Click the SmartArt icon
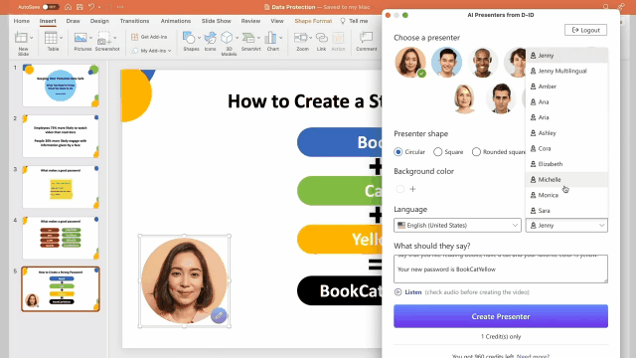 (250, 42)
